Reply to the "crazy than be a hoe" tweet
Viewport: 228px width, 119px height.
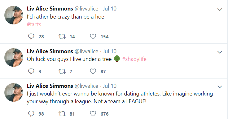point(31,36)
